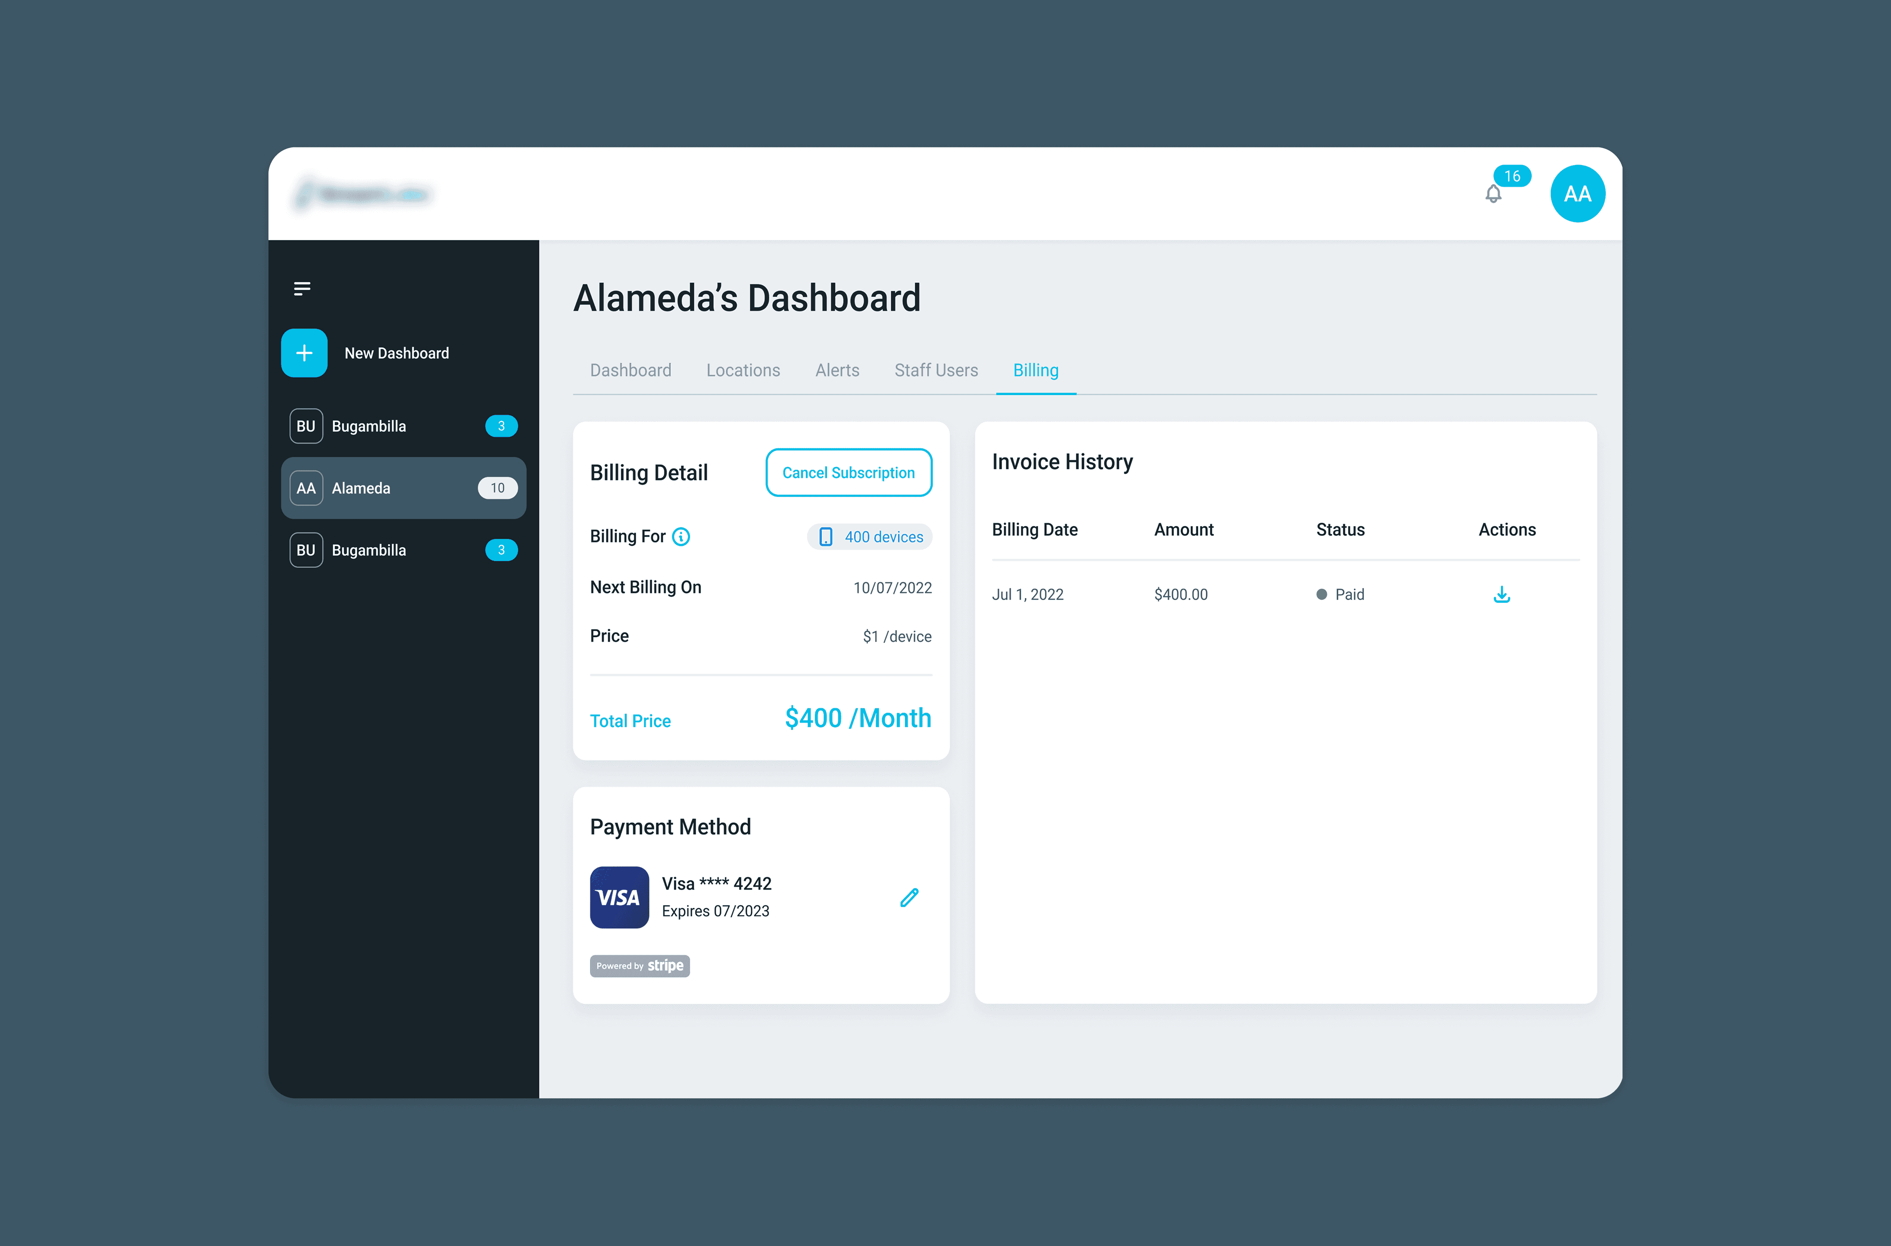Screen dimensions: 1891x1246
Task: Open the AA user avatar menu
Action: (1577, 194)
